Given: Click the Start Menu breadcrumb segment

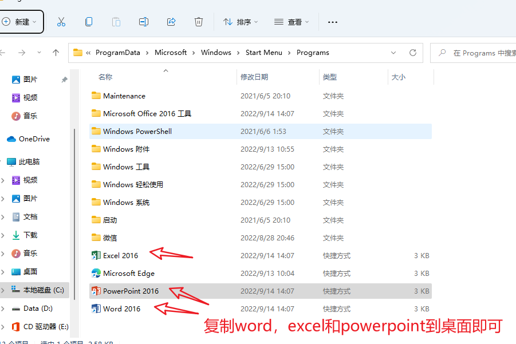Looking at the screenshot, I should click(x=263, y=52).
